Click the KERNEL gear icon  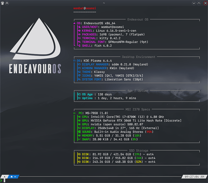click(80, 31)
